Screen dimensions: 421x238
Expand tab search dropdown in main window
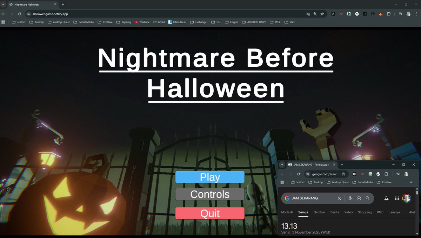[x=3, y=4]
